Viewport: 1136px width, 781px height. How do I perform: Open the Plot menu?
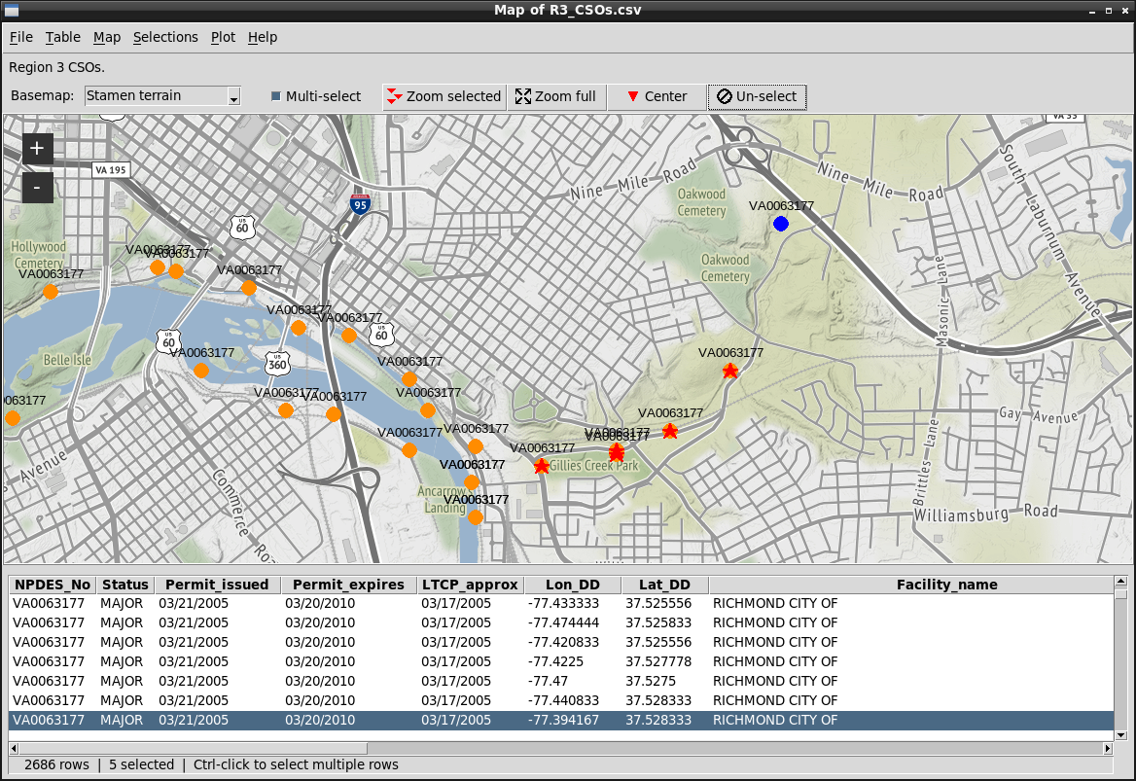coord(223,37)
